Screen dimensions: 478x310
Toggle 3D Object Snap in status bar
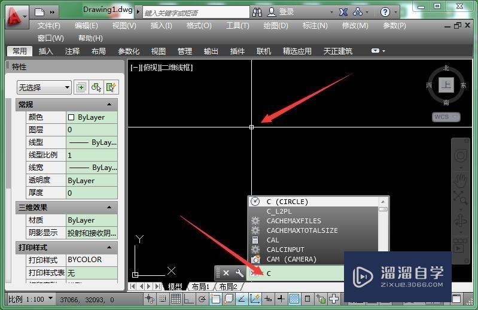[x=229, y=299]
